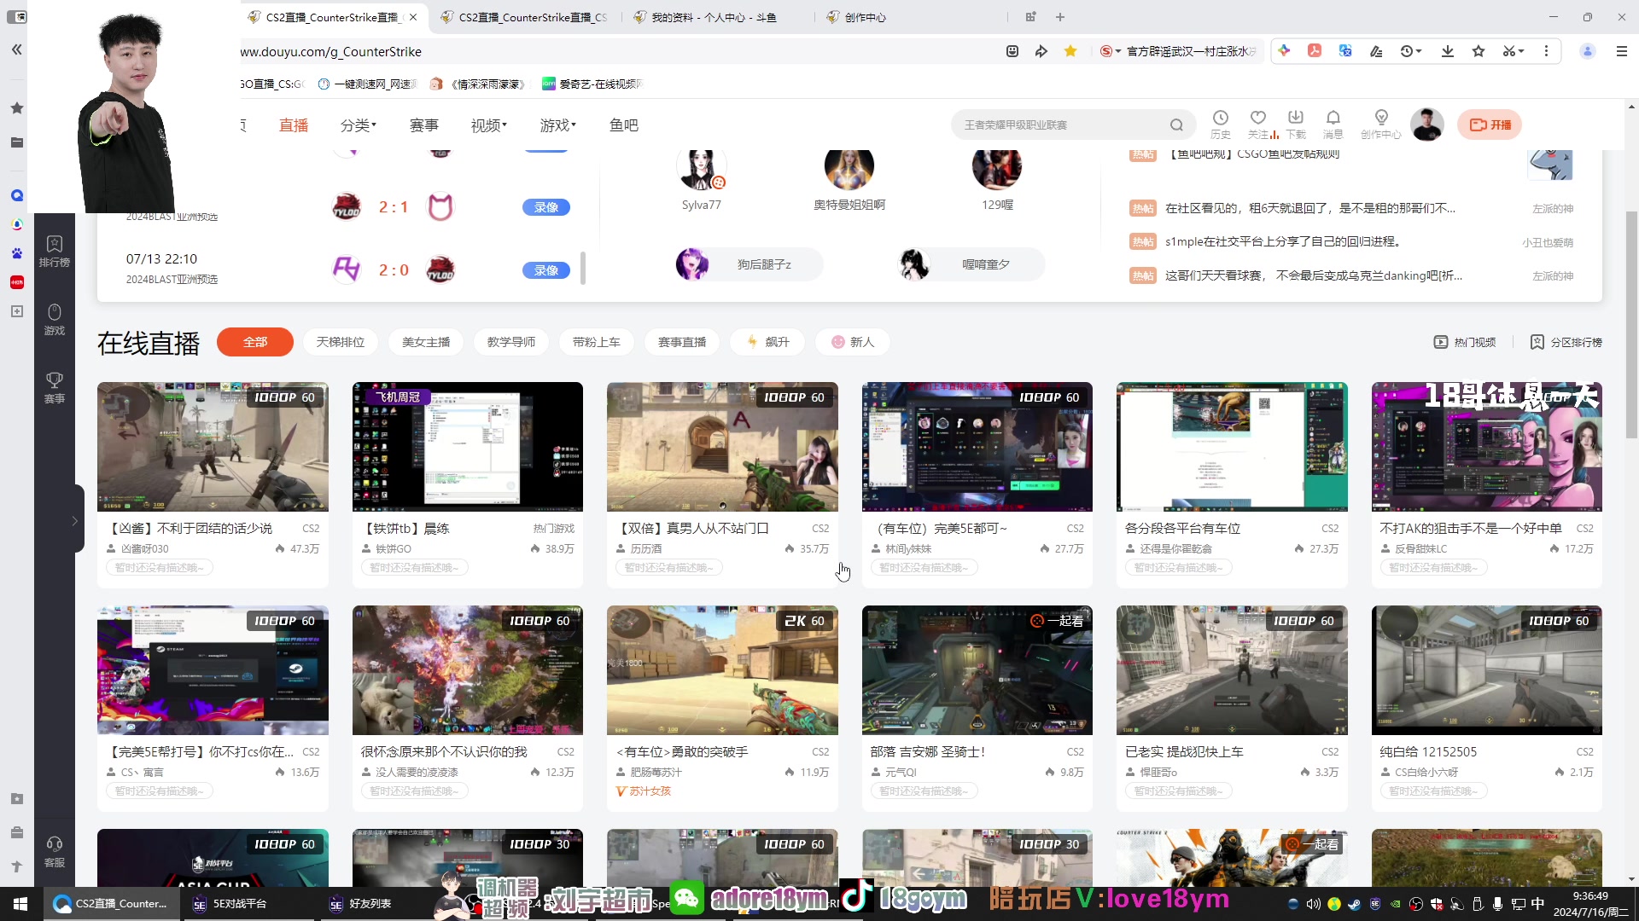Open streamer 狗后腿子z recommendation
This screenshot has width=1639, height=921.
tap(749, 264)
